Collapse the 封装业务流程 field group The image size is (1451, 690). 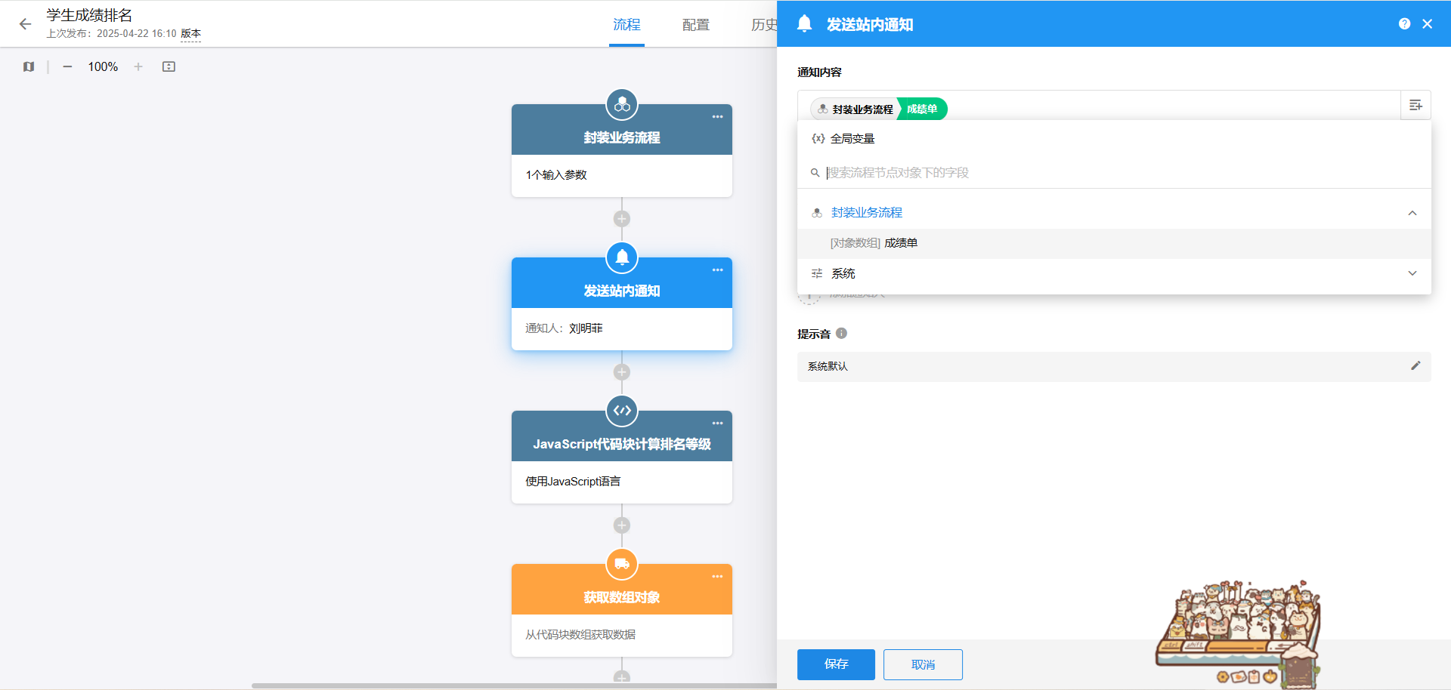[1412, 213]
